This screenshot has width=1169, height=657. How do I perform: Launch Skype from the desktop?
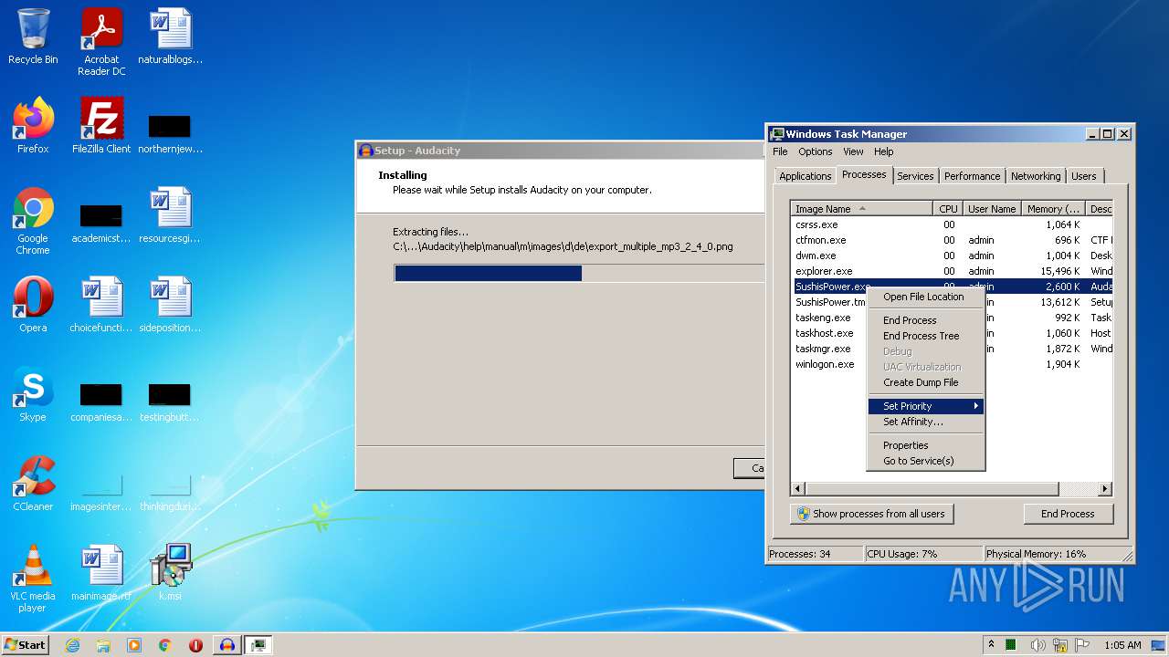(33, 394)
